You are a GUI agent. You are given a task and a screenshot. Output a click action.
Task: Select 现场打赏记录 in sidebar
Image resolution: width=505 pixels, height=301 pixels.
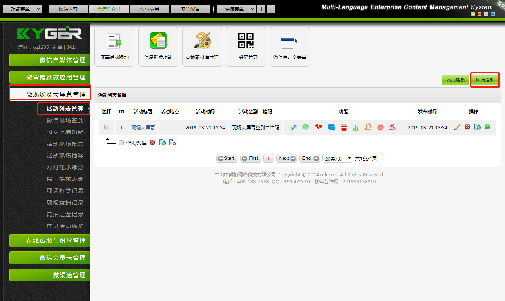tap(65, 191)
